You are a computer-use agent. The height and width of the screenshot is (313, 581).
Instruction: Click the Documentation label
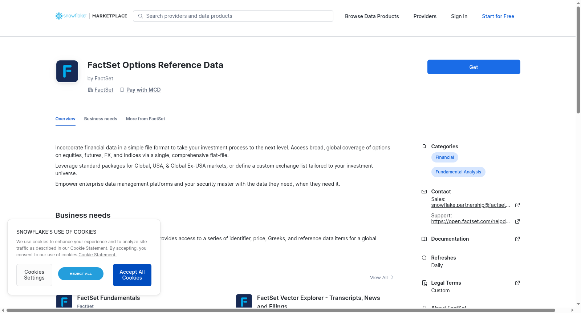point(450,239)
